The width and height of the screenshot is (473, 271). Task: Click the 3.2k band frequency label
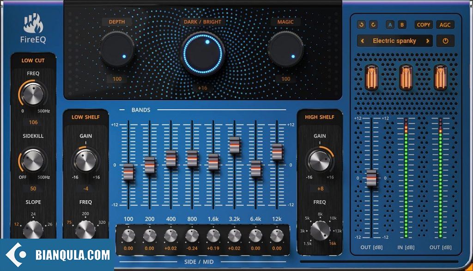(x=234, y=219)
